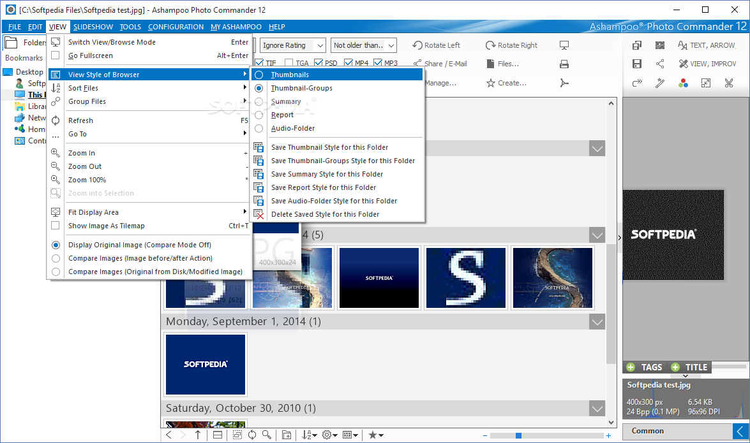Viewport: 750px width, 443px height.
Task: Click the up-folder arrow in bottom toolbar
Action: pos(197,435)
